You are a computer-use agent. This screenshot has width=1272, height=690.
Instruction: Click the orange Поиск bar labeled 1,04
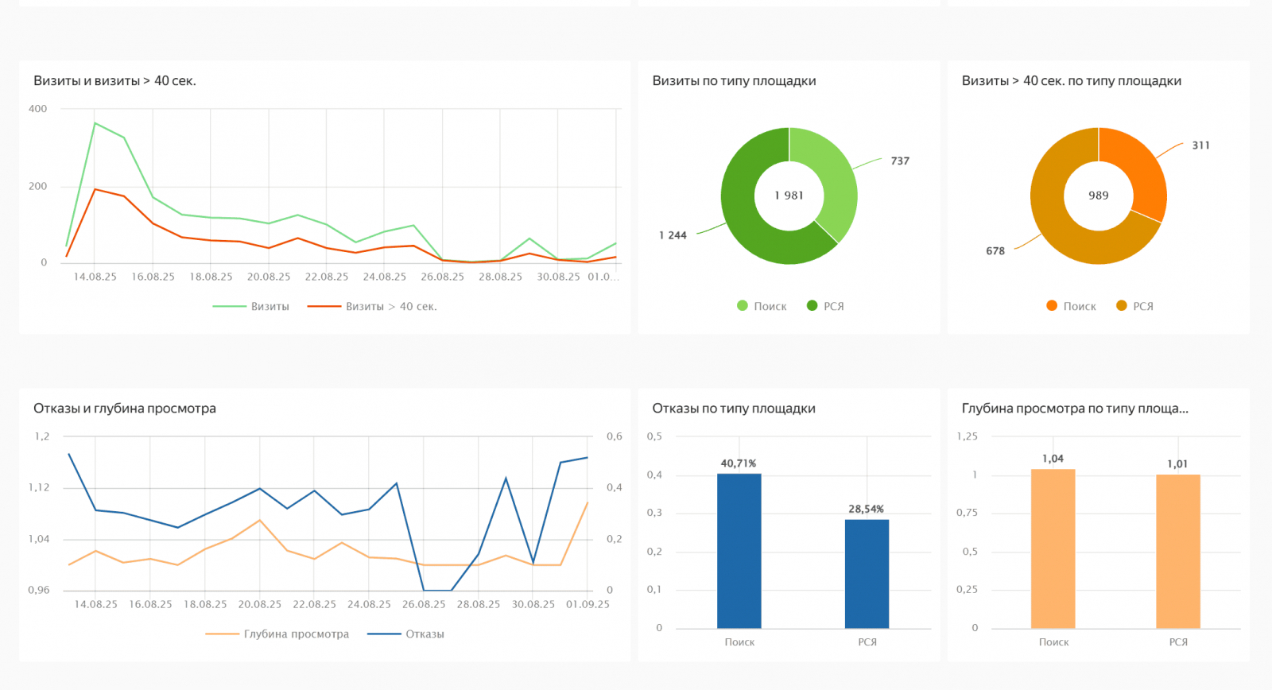pyautogui.click(x=1053, y=548)
